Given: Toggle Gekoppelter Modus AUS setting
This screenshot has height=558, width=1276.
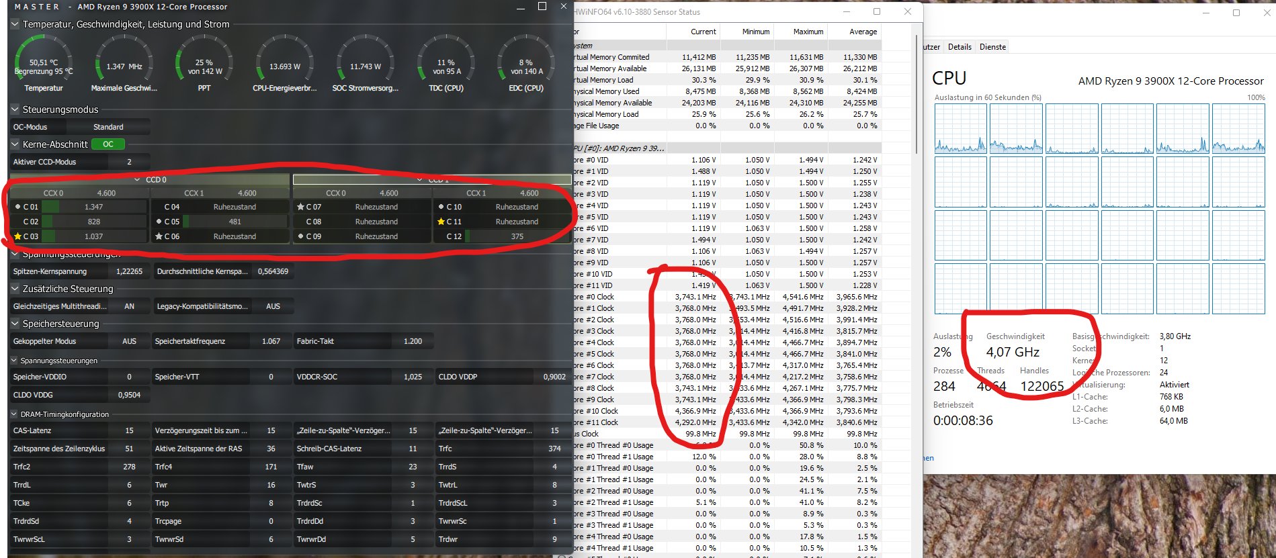Looking at the screenshot, I should pos(129,341).
